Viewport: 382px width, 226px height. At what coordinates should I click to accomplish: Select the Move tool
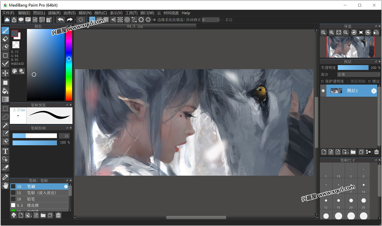click(5, 73)
